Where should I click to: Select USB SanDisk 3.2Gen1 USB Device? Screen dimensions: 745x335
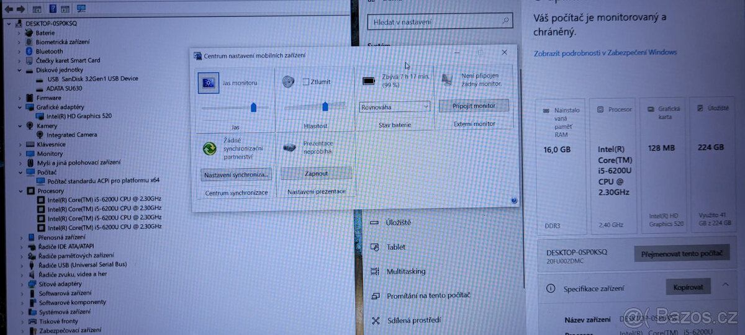point(93,79)
